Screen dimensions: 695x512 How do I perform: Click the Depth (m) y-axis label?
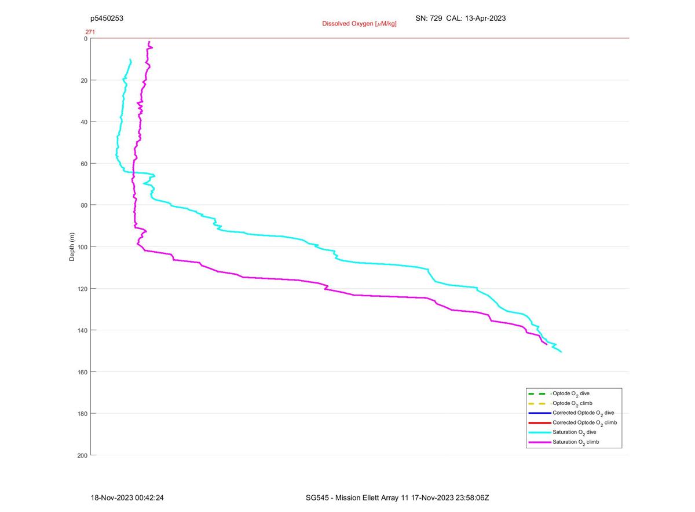pyautogui.click(x=72, y=247)
